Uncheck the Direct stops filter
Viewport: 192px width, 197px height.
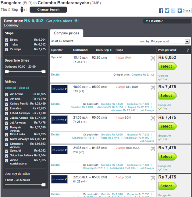pos(6,40)
